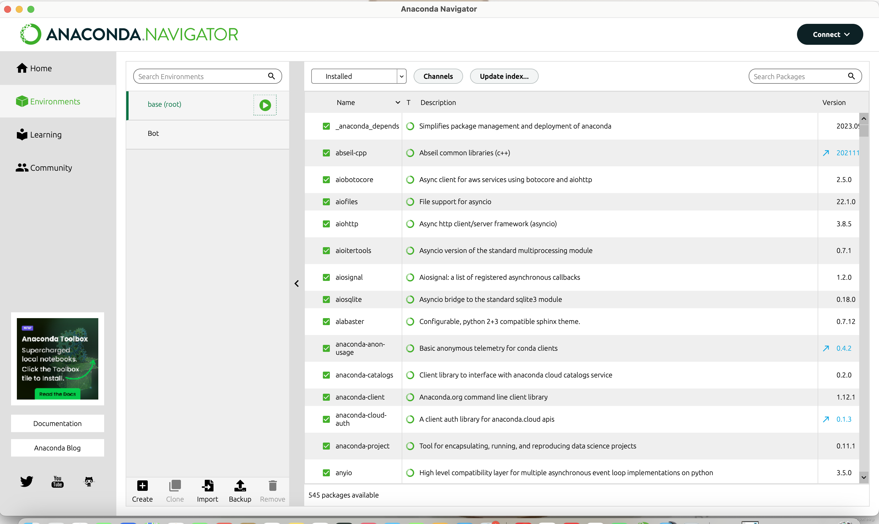Focus the Search Packages field

(x=805, y=76)
